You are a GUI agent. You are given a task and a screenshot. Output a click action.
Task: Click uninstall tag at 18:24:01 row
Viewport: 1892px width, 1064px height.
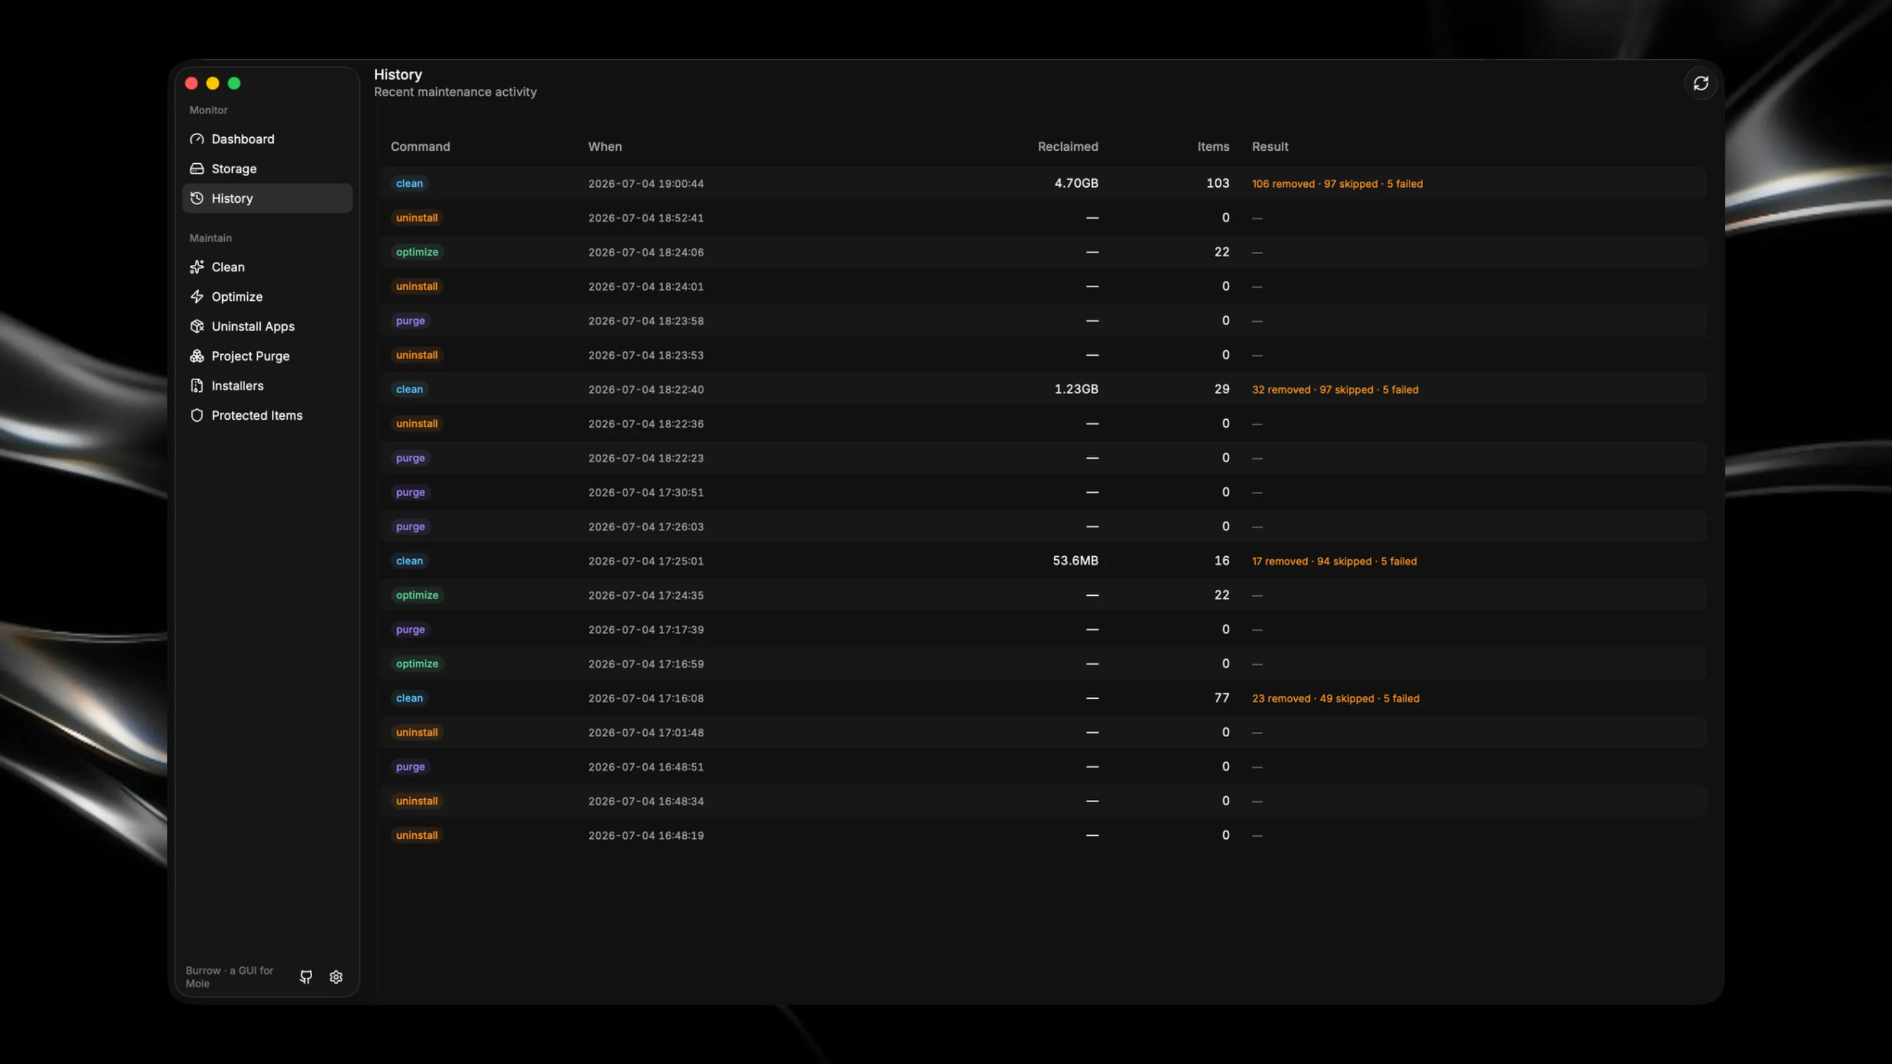tap(416, 286)
